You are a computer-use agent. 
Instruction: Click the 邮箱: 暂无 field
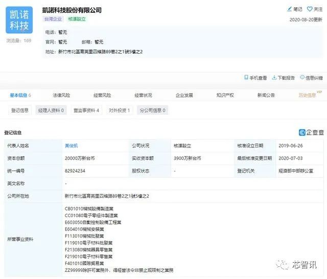click(92, 42)
